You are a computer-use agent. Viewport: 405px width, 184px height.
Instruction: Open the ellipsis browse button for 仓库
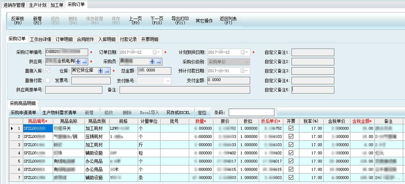point(107,71)
